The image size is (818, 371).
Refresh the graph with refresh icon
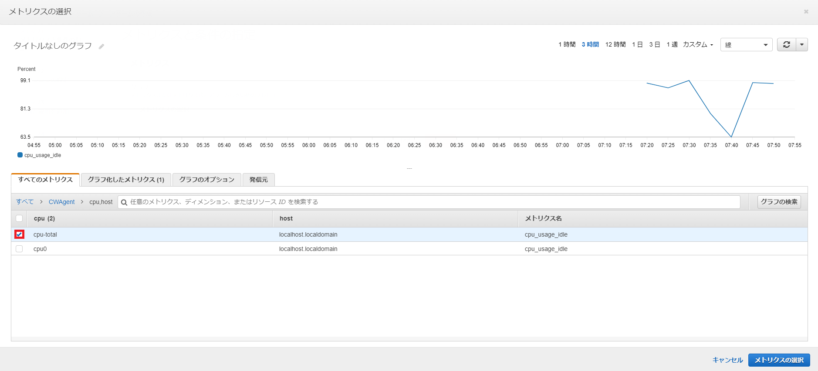[787, 45]
